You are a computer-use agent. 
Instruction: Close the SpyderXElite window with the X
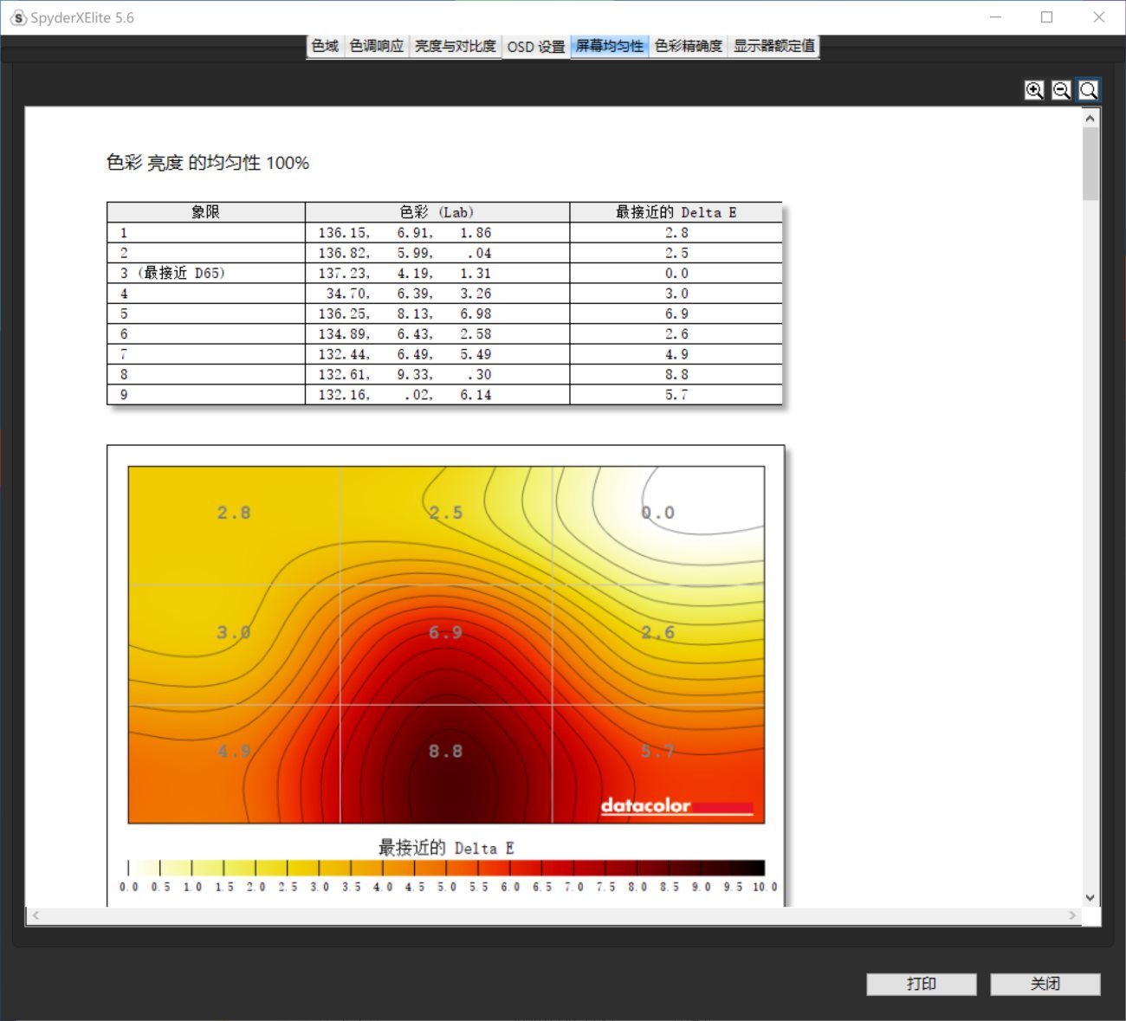tap(1099, 17)
